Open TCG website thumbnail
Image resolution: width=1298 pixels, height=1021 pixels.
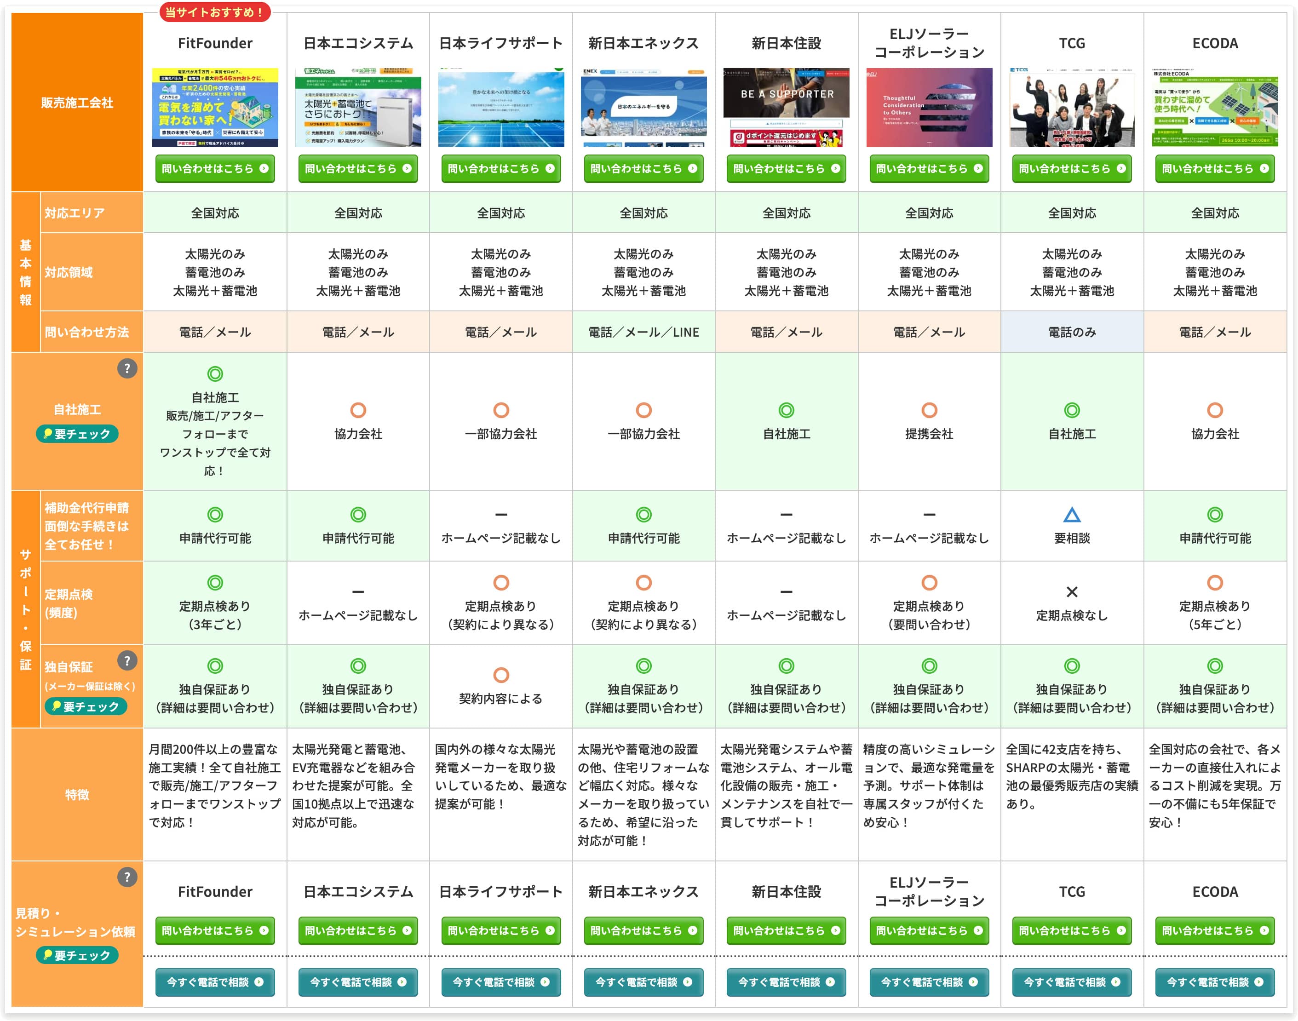(x=1072, y=107)
